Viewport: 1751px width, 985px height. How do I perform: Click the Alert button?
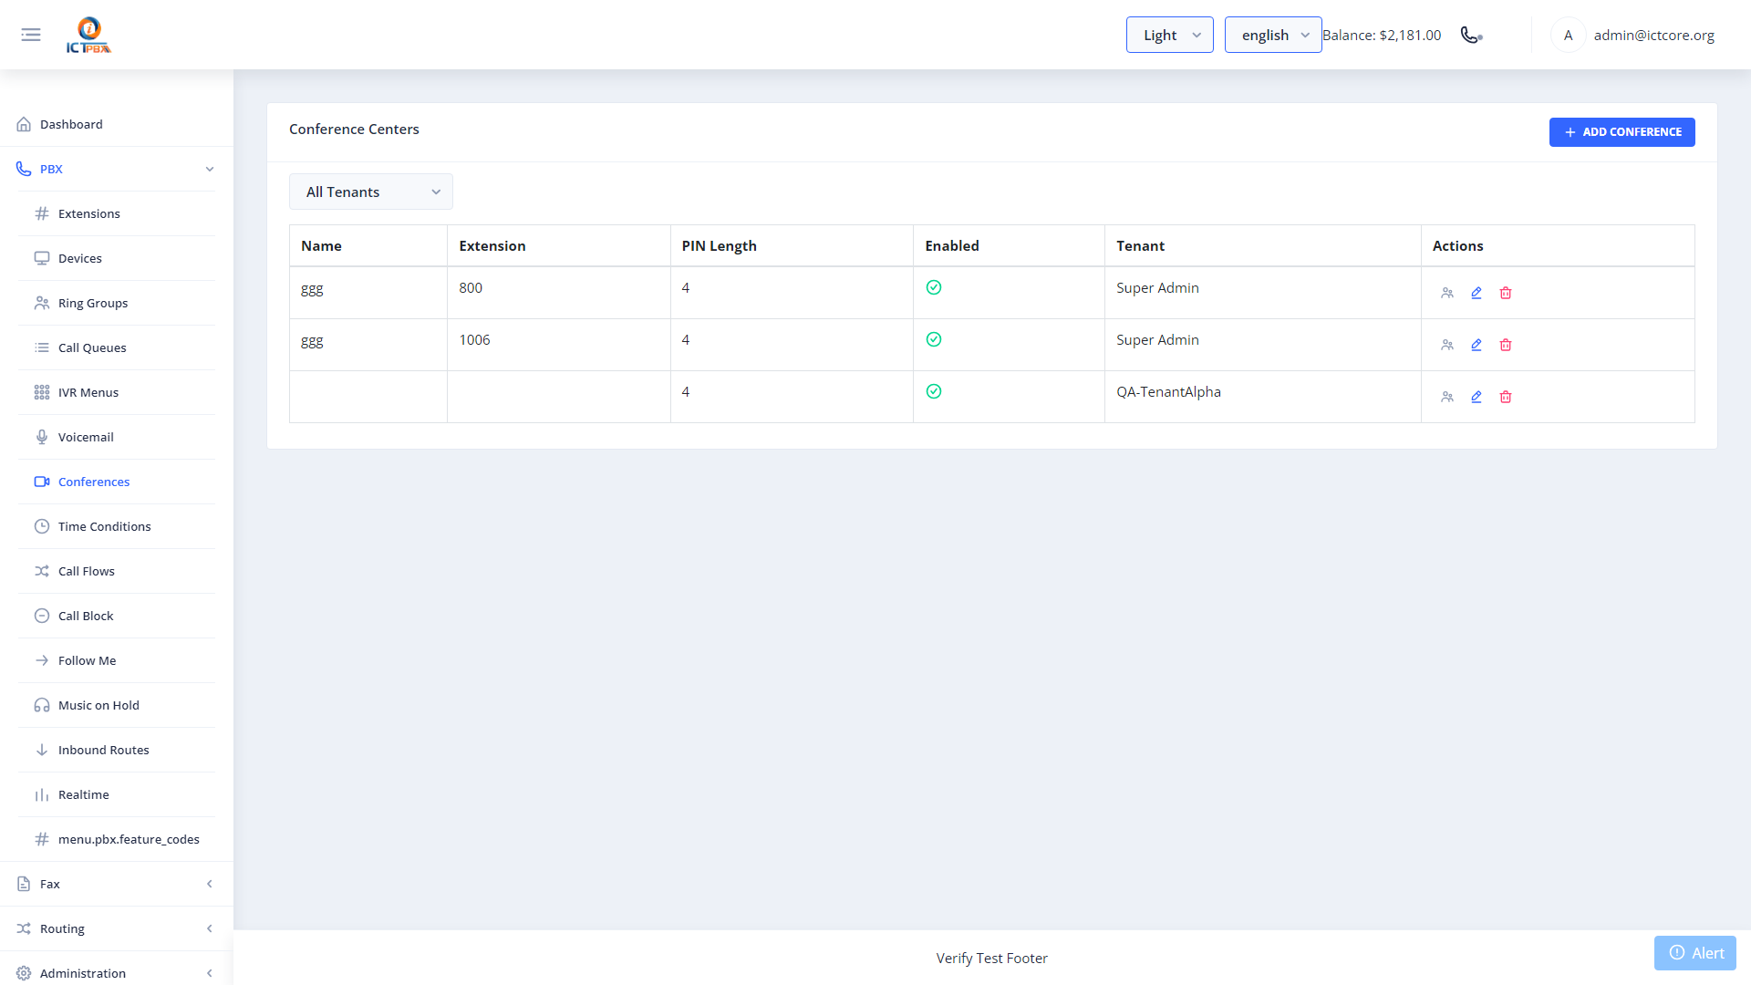pos(1695,953)
